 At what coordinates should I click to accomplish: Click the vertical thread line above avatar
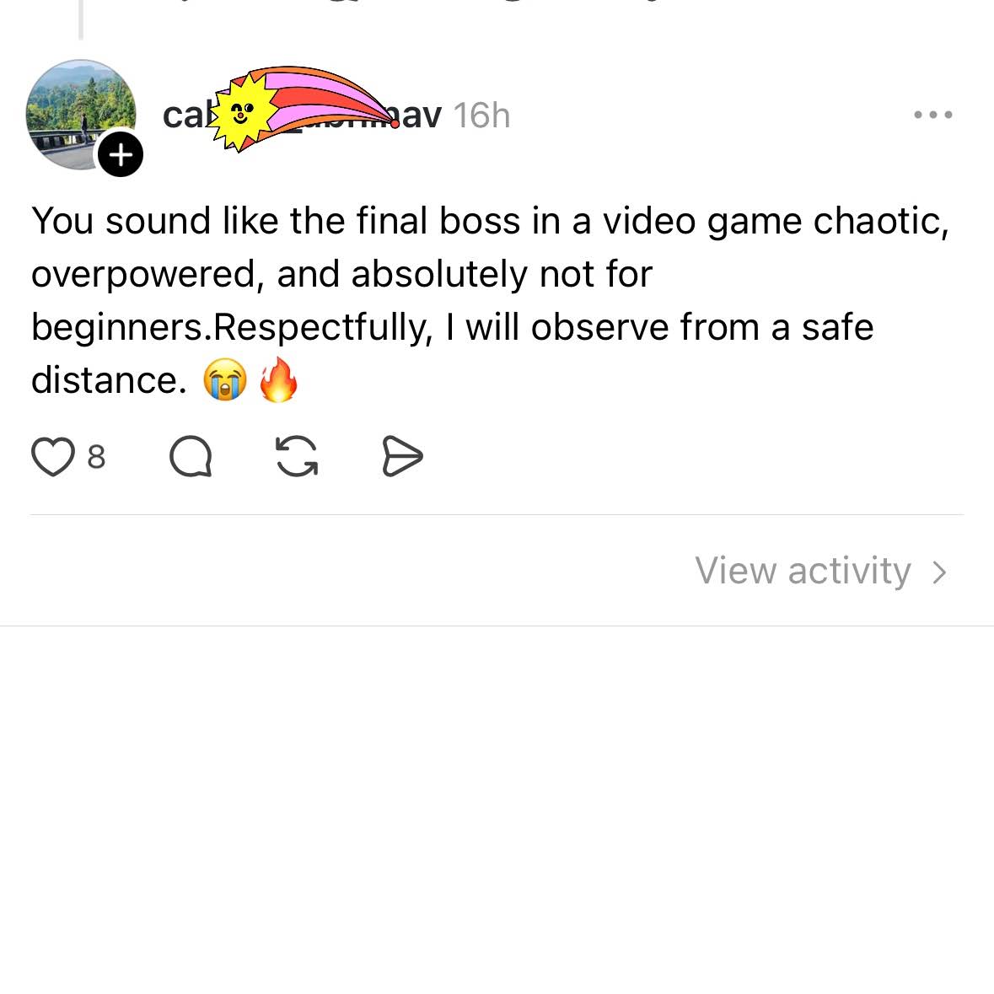(80, 19)
